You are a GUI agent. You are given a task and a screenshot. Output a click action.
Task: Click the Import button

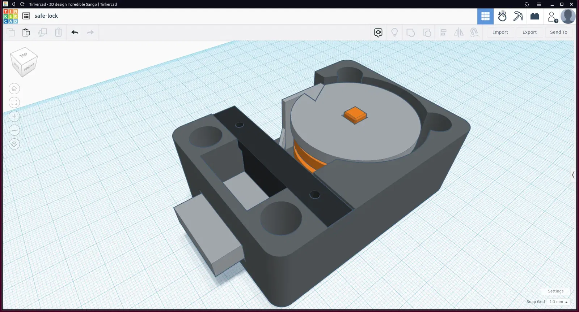pyautogui.click(x=500, y=32)
